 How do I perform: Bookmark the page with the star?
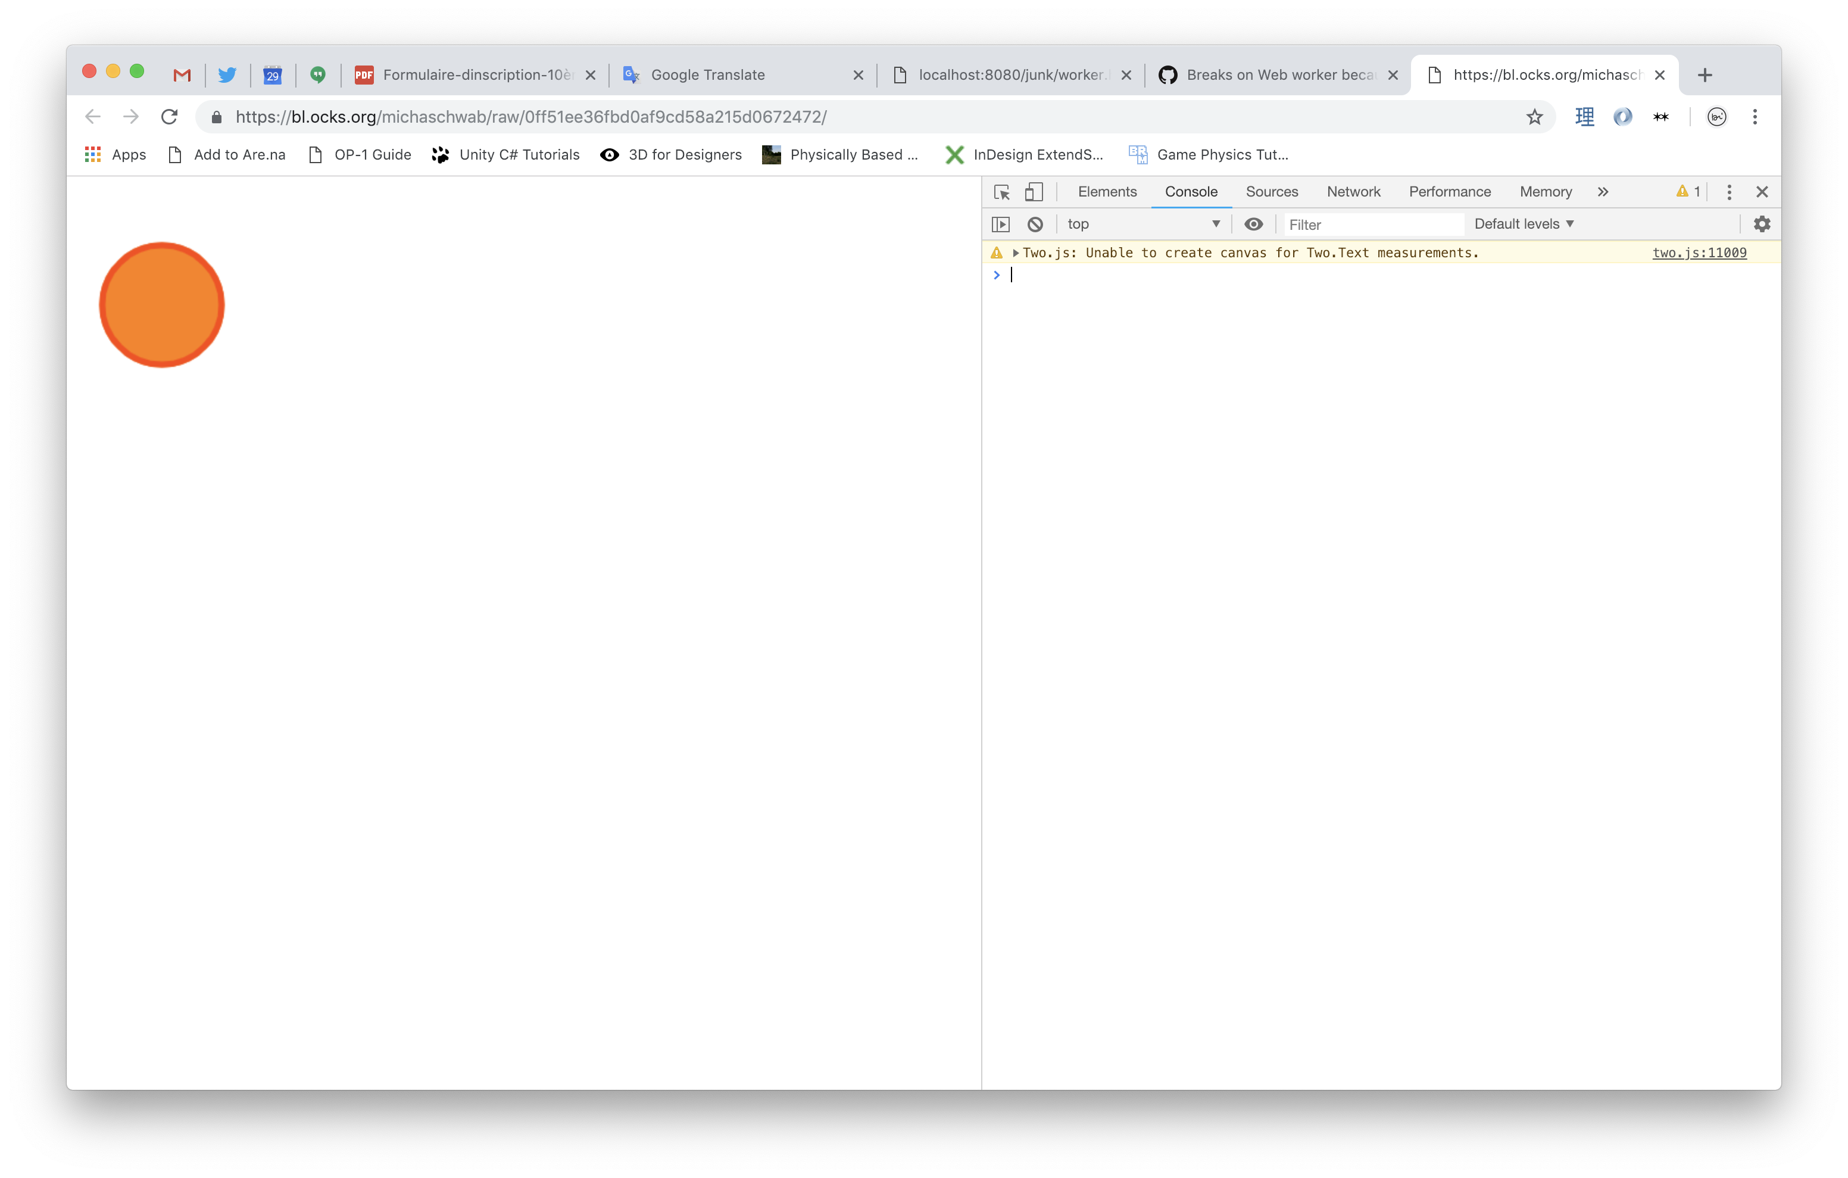[1534, 117]
